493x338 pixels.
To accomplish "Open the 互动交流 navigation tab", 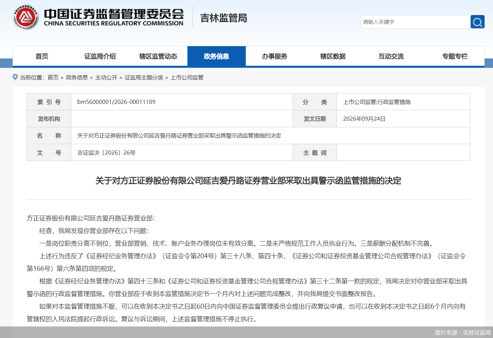I will point(391,56).
